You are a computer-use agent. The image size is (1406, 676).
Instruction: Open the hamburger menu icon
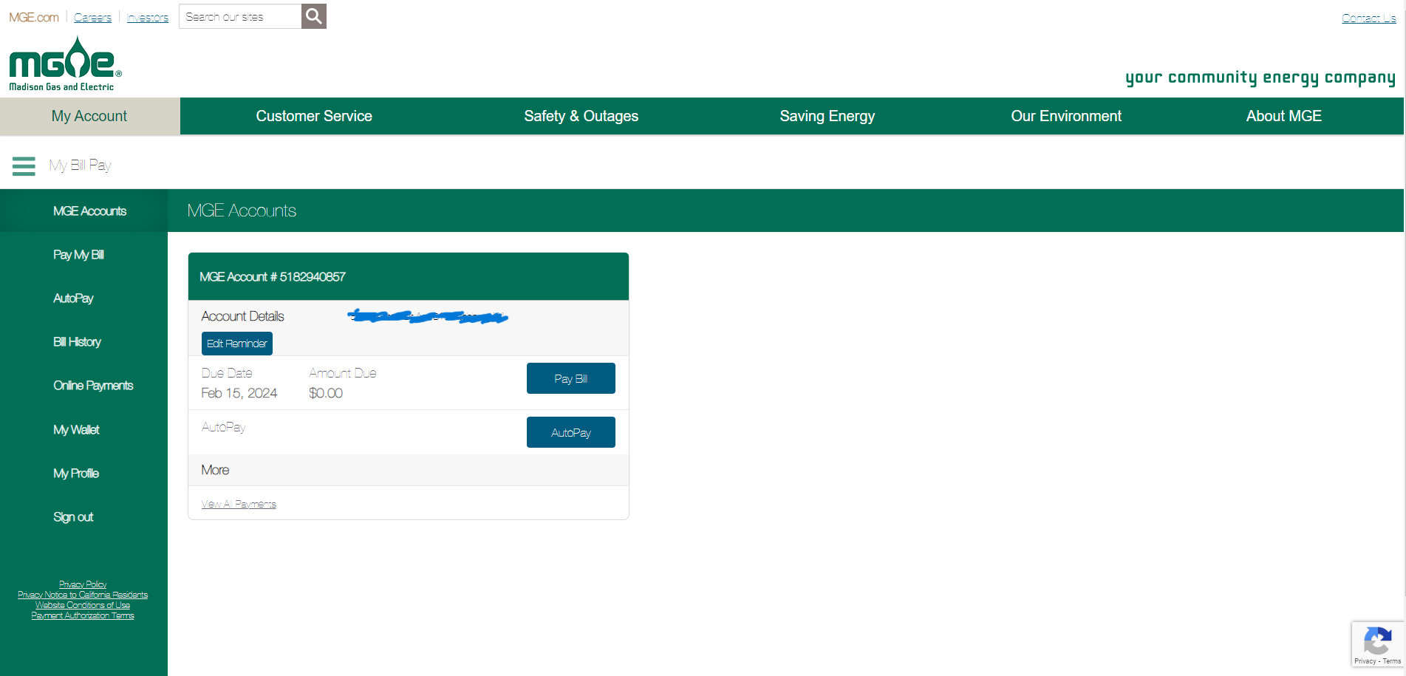click(24, 165)
